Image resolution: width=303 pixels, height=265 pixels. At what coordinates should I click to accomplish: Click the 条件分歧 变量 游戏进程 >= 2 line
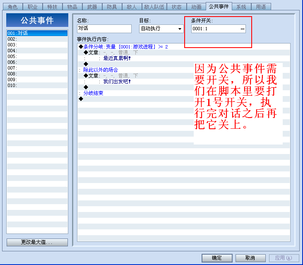click(184, 47)
